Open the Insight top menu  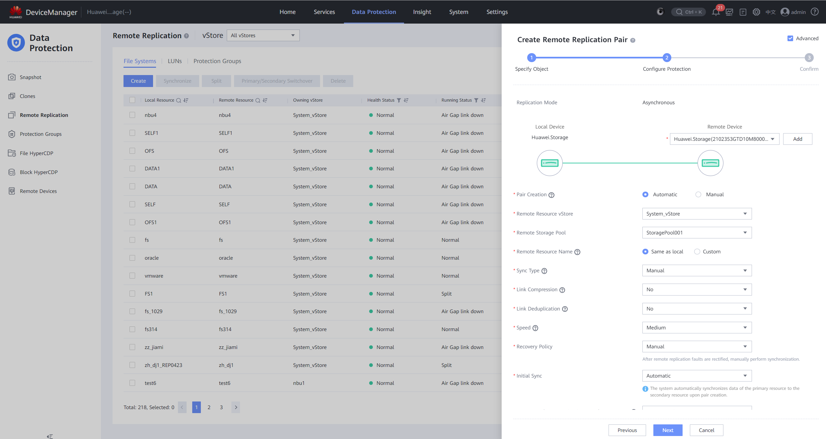point(422,12)
